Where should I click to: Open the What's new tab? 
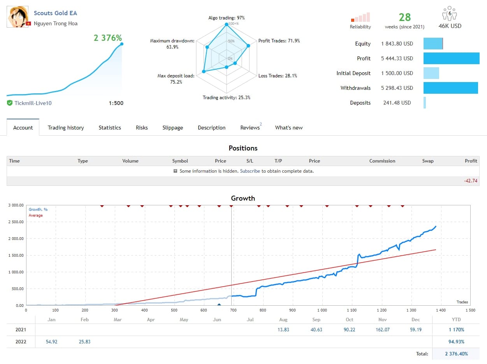[289, 128]
